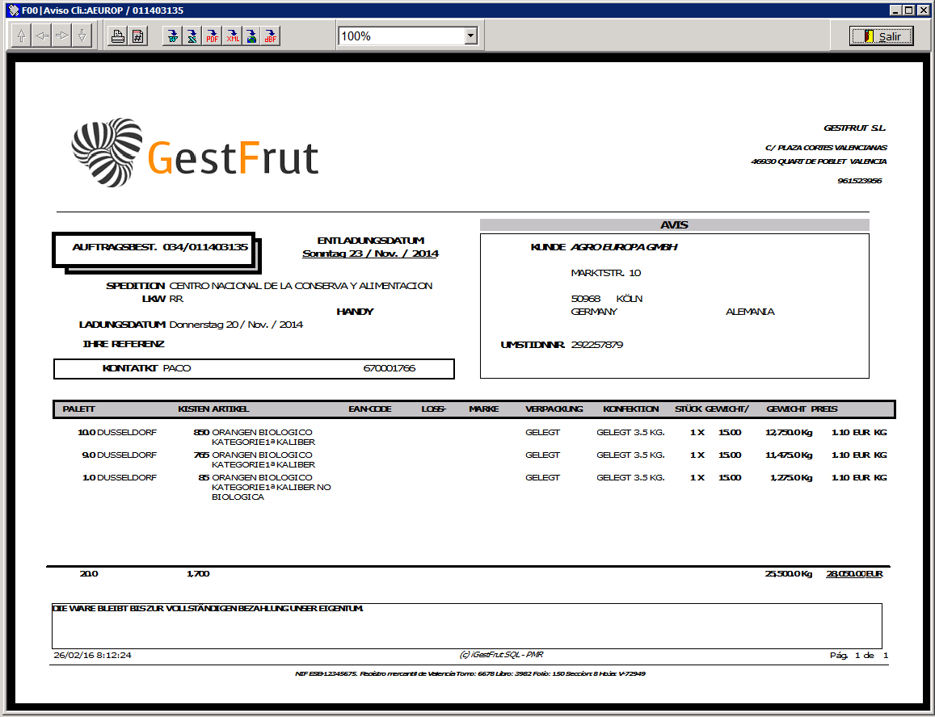Minimize the Aviso report window

[x=896, y=10]
